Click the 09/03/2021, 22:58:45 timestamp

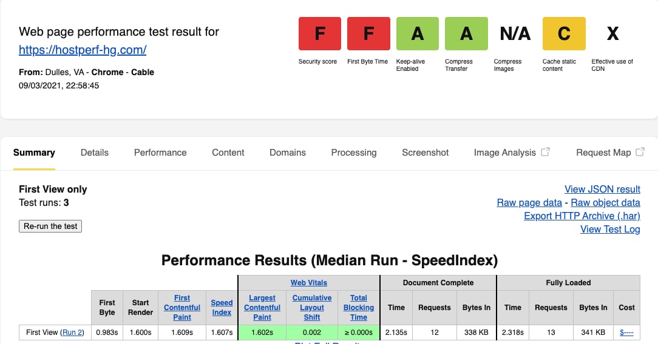[59, 86]
